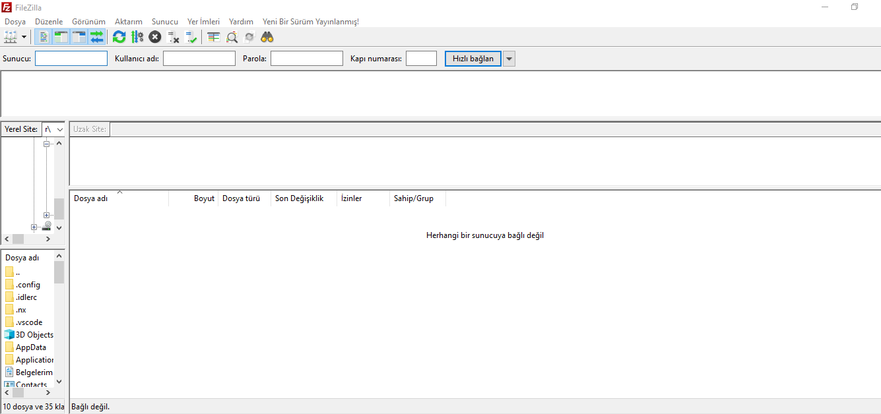
Task: Click the Hızlı bağlan button
Action: coord(473,59)
